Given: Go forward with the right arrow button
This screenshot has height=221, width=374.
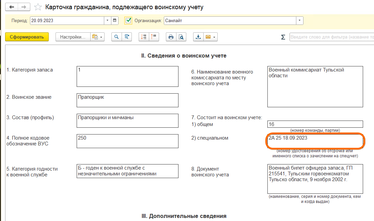Looking at the screenshot, I should (x=24, y=7).
